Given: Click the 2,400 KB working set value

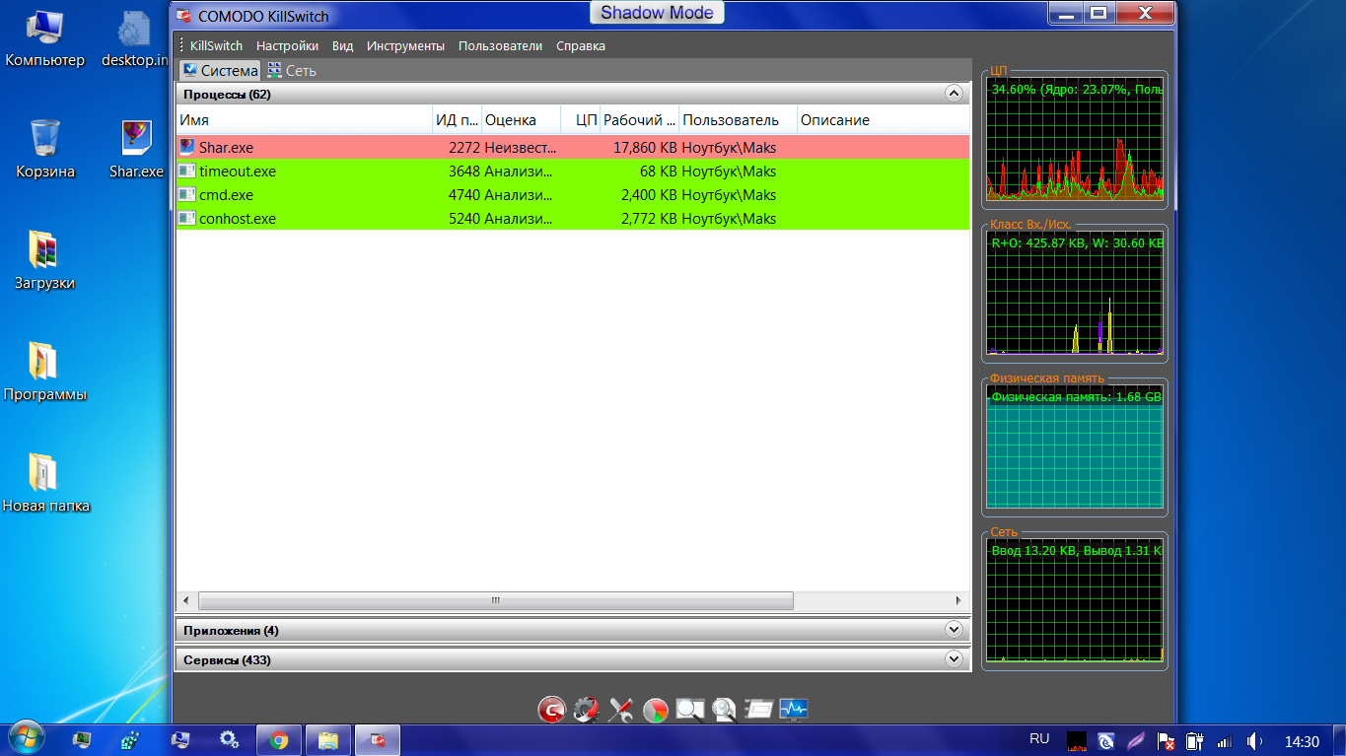Looking at the screenshot, I should click(x=649, y=194).
